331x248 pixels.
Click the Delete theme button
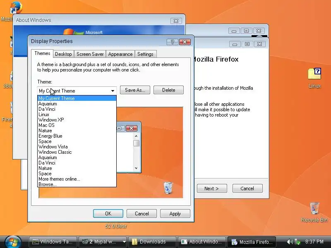pyautogui.click(x=168, y=90)
